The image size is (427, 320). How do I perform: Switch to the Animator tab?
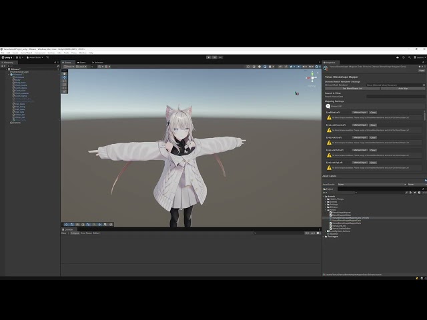[97, 63]
